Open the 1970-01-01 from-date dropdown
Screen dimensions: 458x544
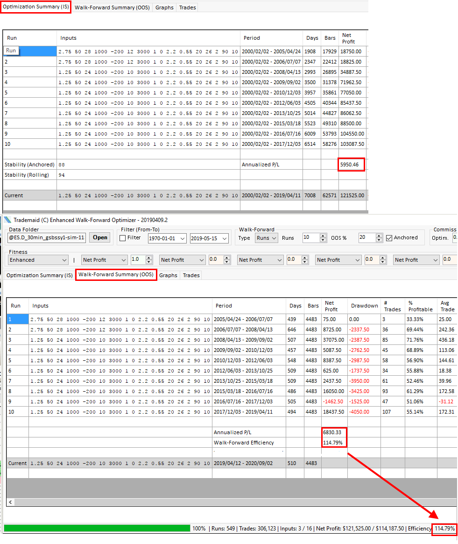[x=182, y=238]
